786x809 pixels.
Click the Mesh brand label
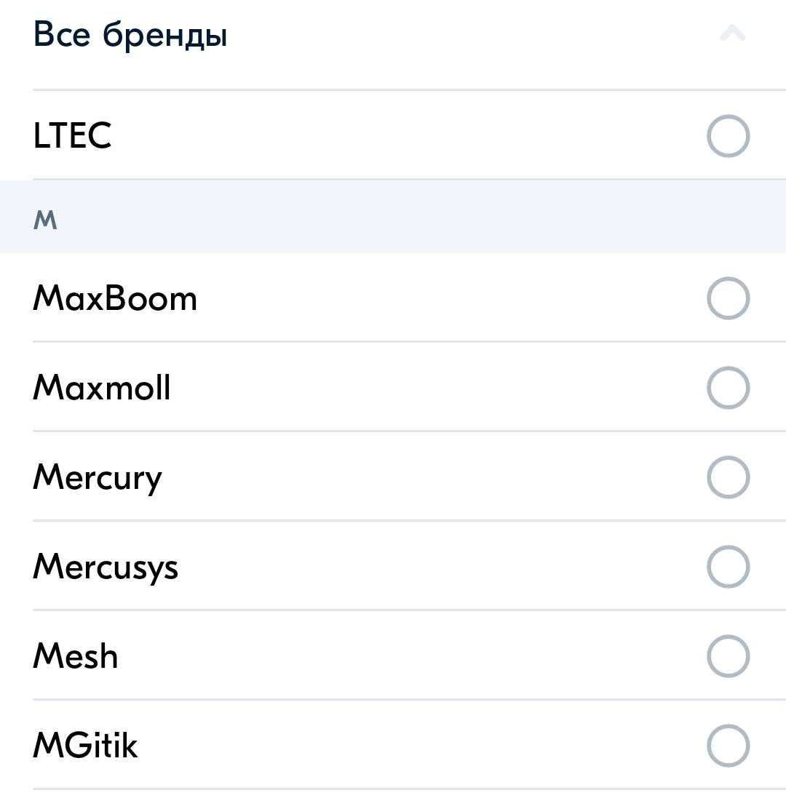click(76, 656)
